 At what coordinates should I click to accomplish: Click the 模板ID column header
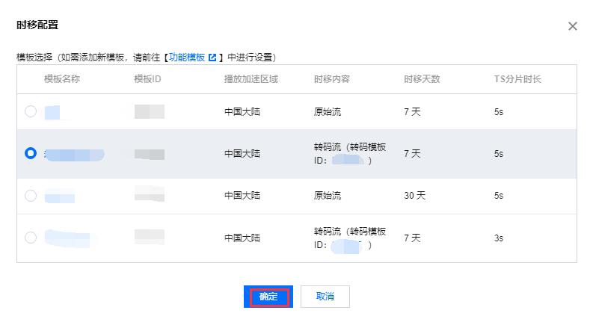(x=147, y=79)
